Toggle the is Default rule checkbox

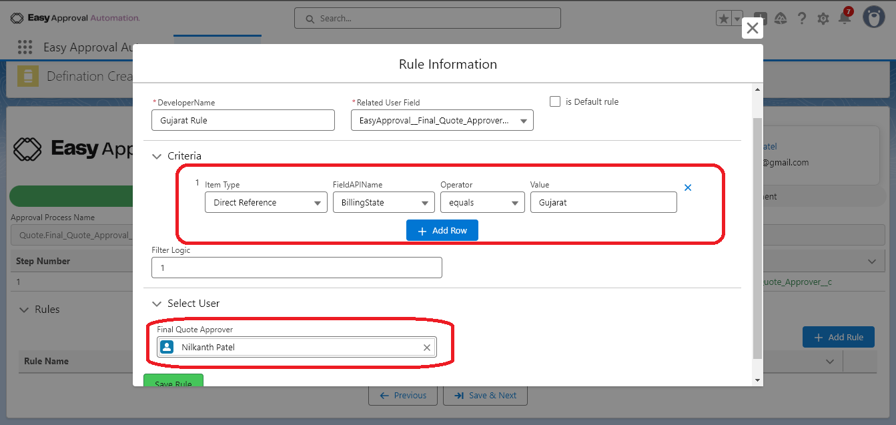tap(555, 101)
